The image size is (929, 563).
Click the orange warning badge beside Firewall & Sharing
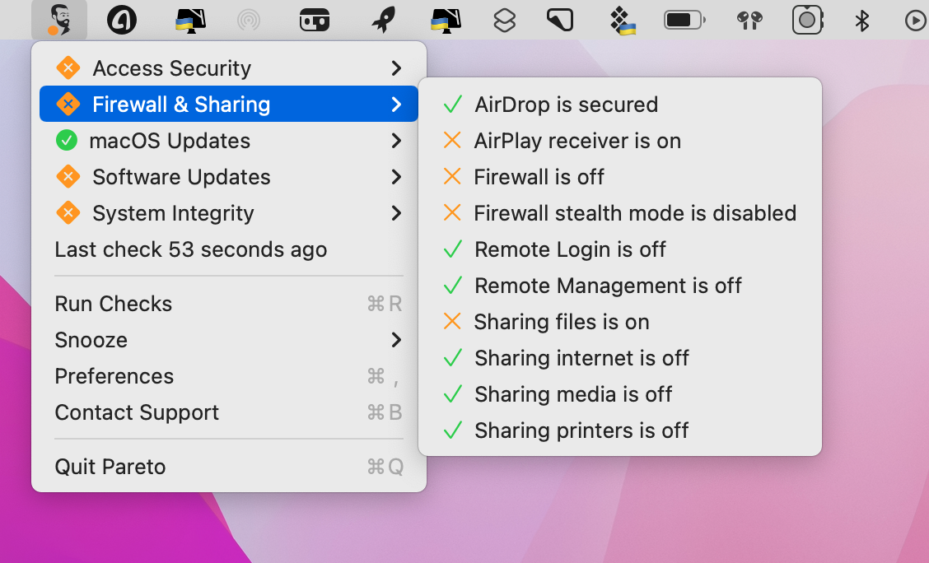tap(68, 105)
